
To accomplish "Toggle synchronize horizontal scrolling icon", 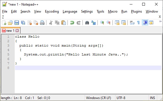I will 124,23.
